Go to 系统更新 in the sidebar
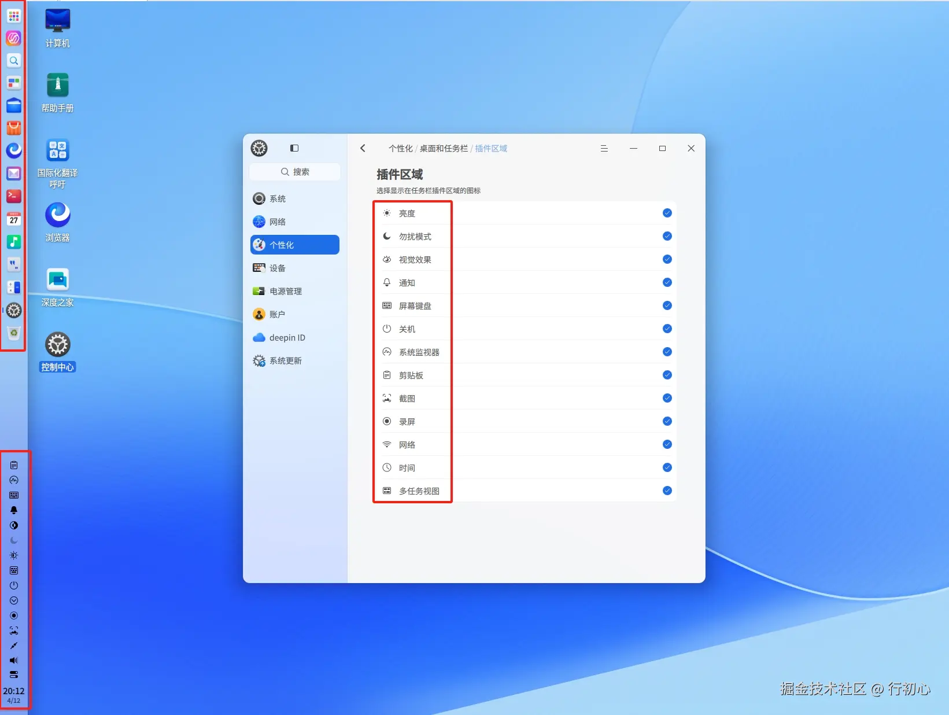949x715 pixels. tap(295, 360)
